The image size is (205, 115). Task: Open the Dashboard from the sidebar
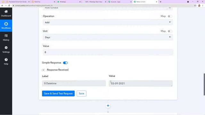pyautogui.click(x=6, y=13)
